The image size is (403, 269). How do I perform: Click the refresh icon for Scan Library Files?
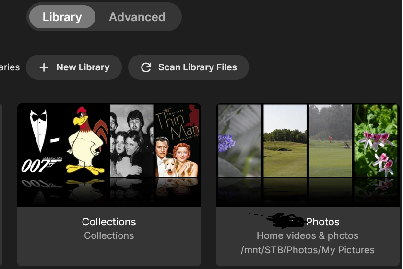(146, 67)
